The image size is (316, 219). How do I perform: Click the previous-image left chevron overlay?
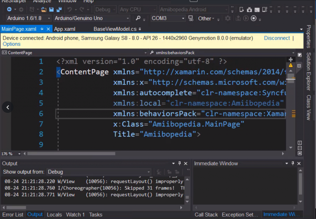[x=8, y=107]
